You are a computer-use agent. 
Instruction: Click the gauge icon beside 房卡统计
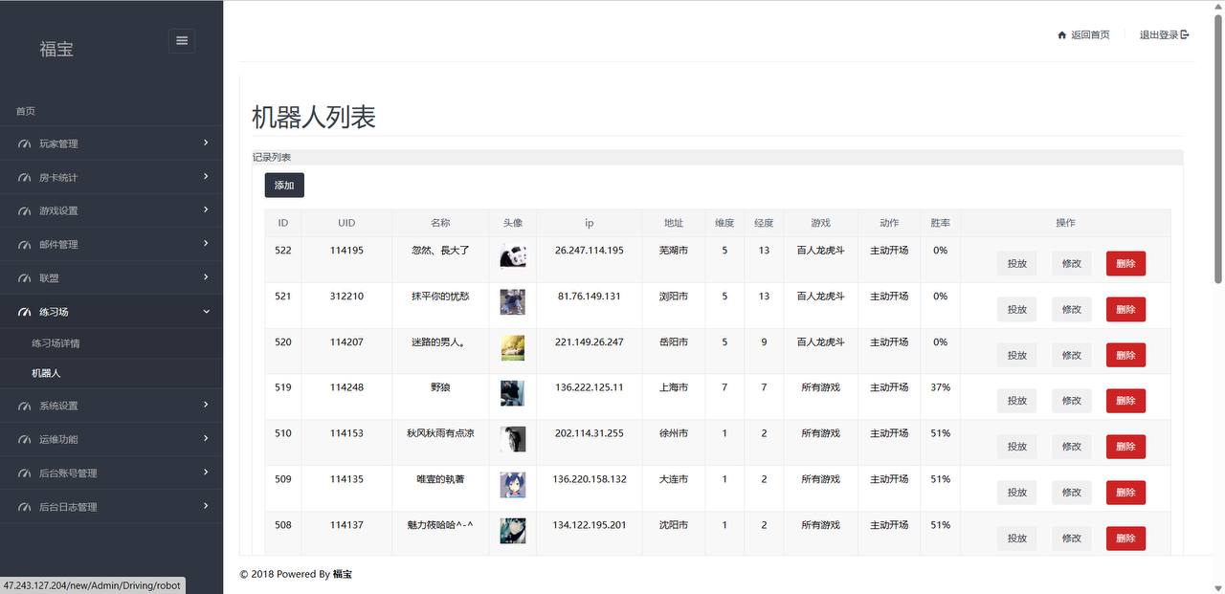click(x=25, y=178)
